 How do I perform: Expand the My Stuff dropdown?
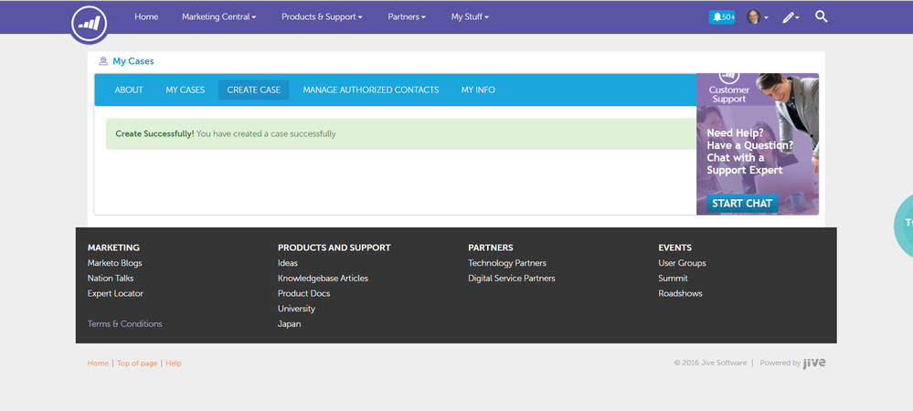pos(470,17)
